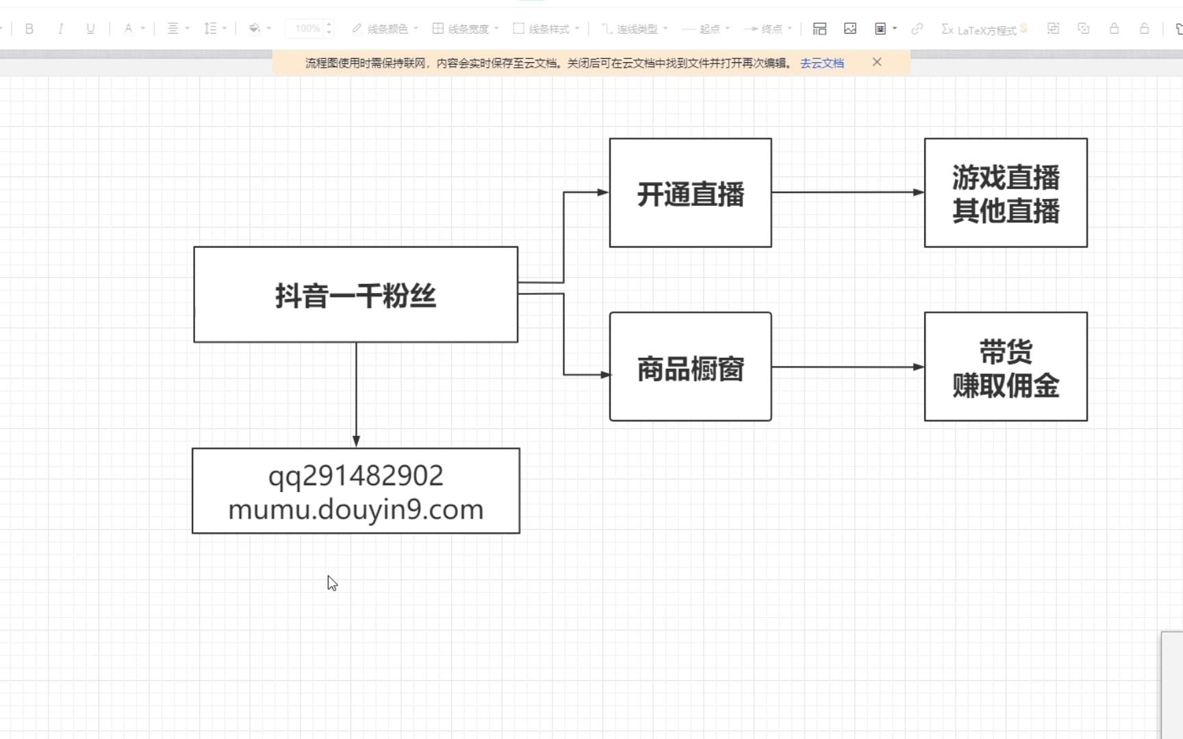The height and width of the screenshot is (739, 1183).
Task: Open the fill color dropdown arrow
Action: pos(269,29)
